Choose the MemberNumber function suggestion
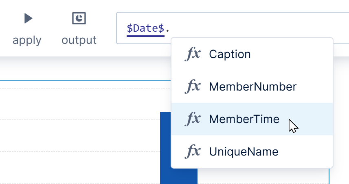Viewport: 349px width, 184px height. 252,87
